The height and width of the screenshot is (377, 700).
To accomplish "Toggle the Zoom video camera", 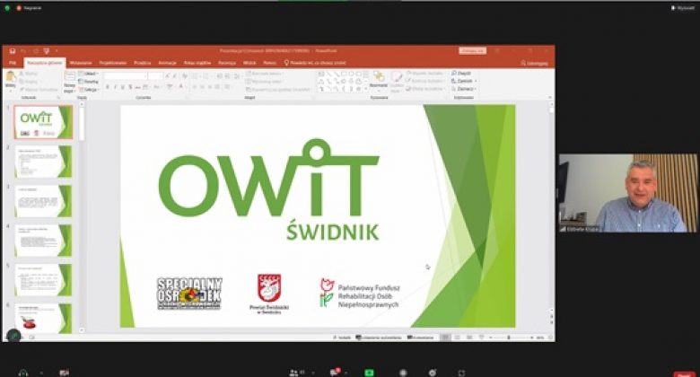I will tap(64, 372).
